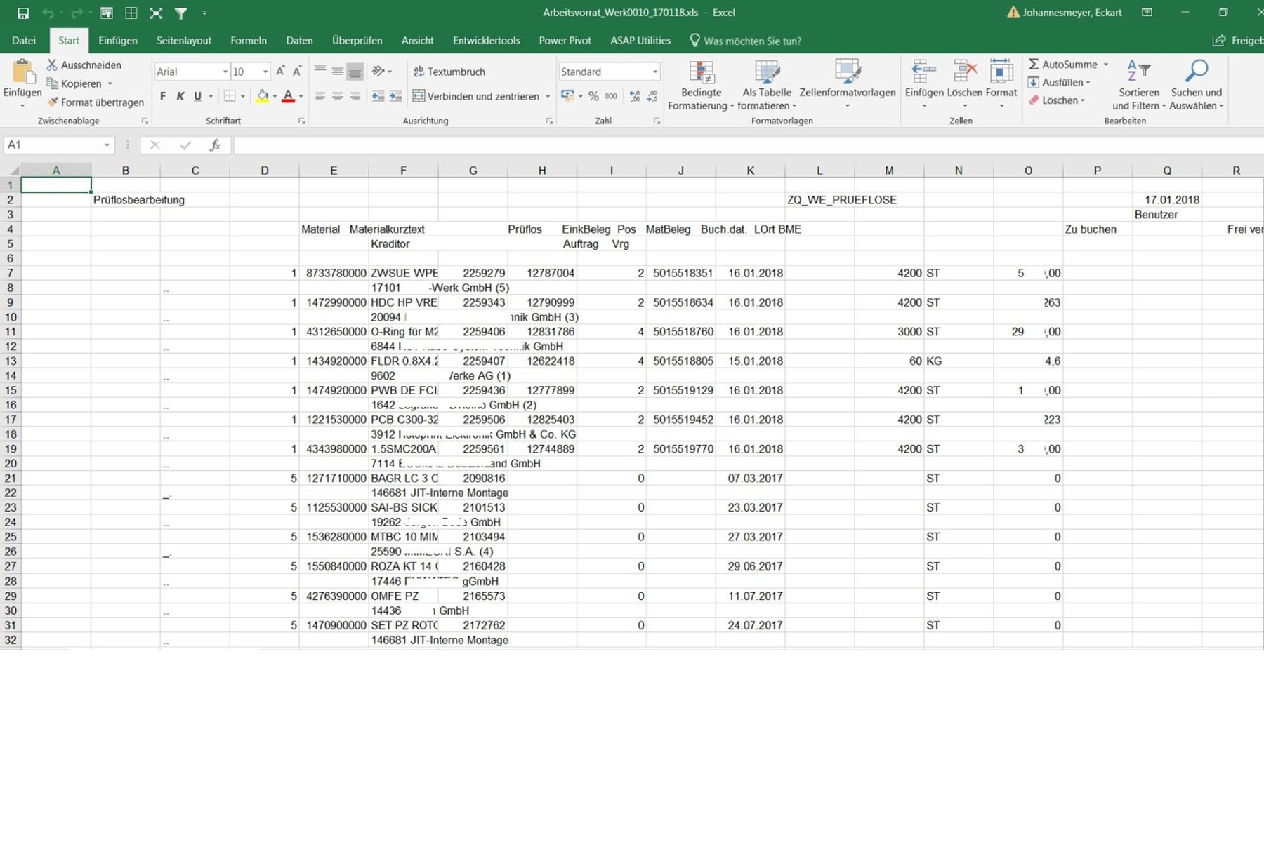The width and height of the screenshot is (1264, 842).
Task: Align text to top of cell
Action: click(320, 71)
